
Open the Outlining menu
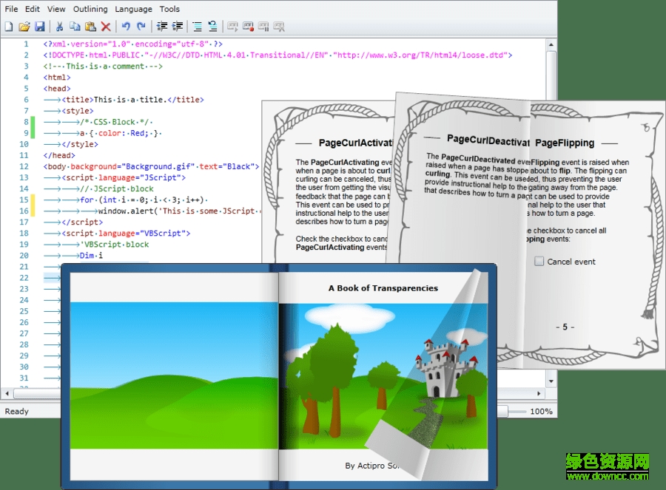pyautogui.click(x=90, y=9)
